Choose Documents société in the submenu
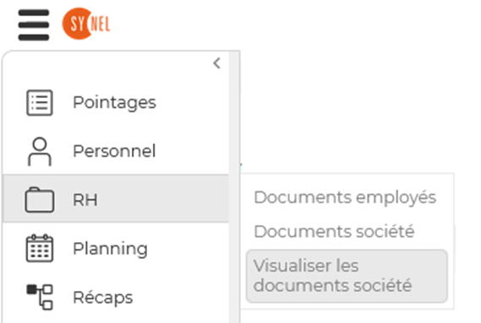Screen dimensions: 481x323 (334, 231)
